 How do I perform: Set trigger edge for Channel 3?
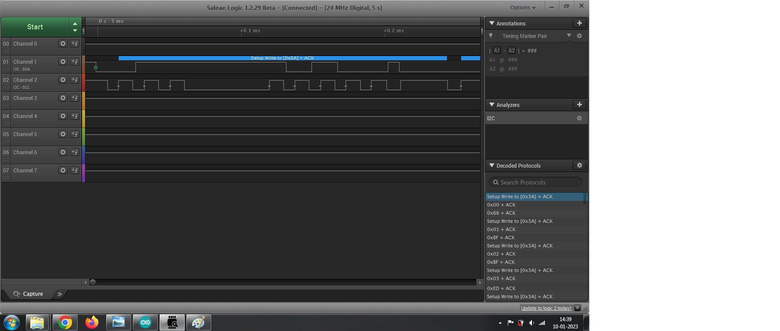(75, 98)
